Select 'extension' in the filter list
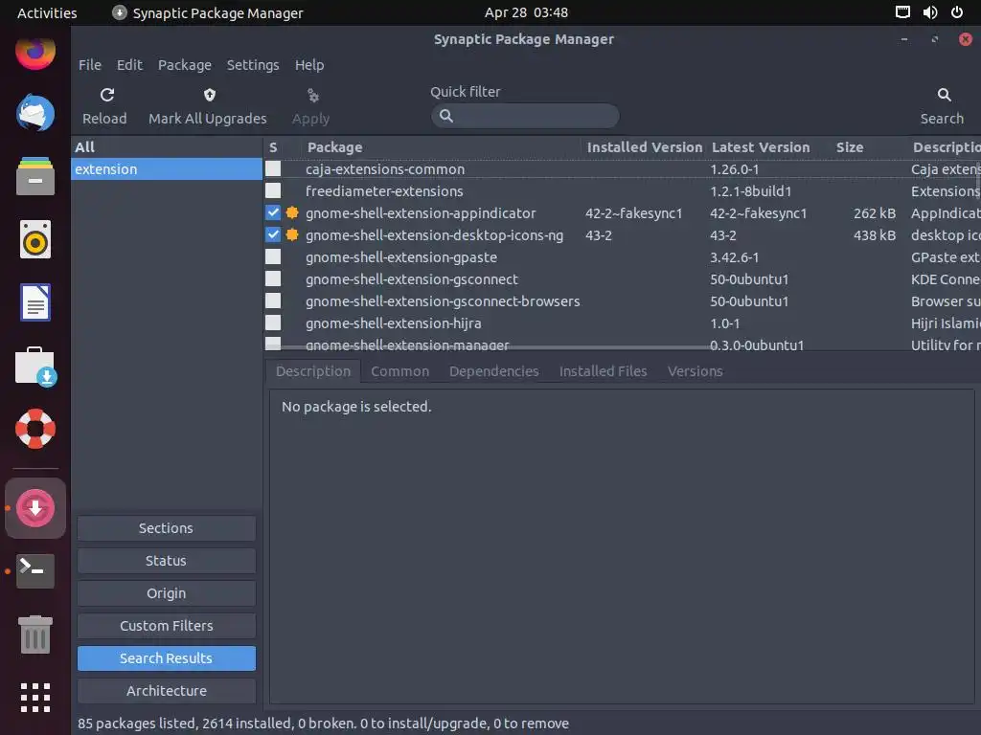 tap(167, 168)
